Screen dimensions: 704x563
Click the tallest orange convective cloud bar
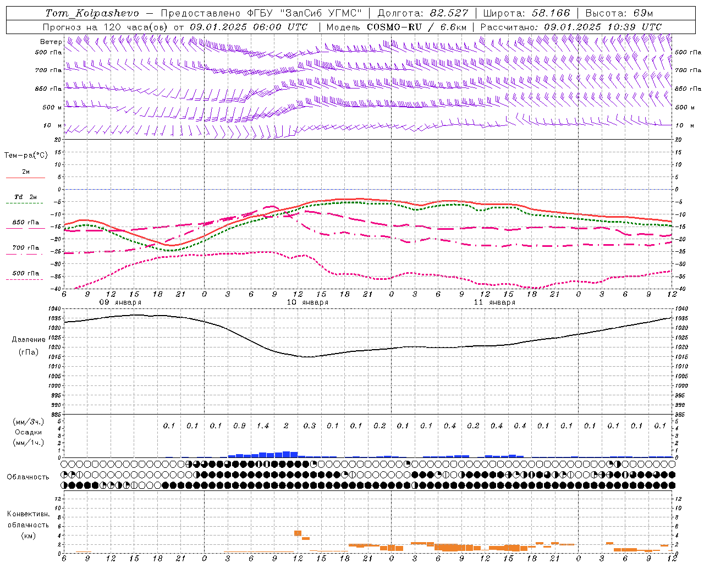click(x=298, y=533)
